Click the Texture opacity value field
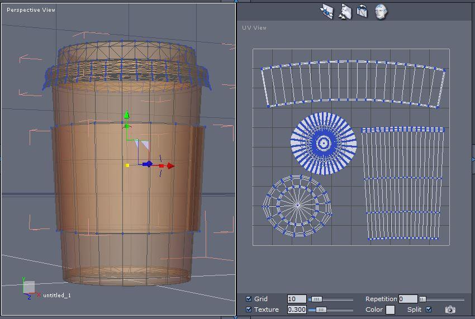The height and width of the screenshot is (319, 475). (x=297, y=310)
